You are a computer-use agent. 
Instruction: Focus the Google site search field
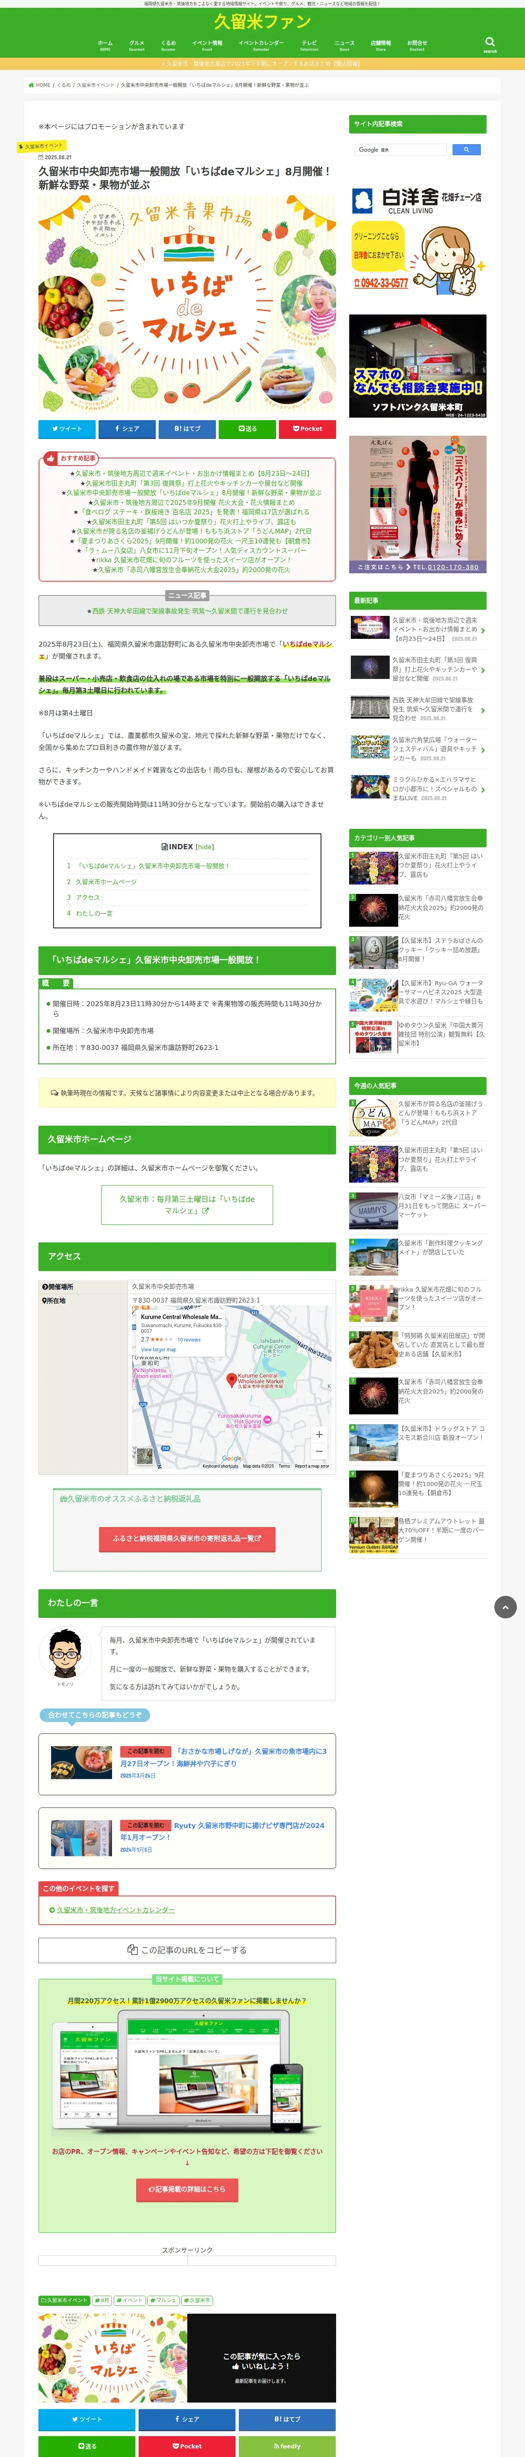(401, 150)
